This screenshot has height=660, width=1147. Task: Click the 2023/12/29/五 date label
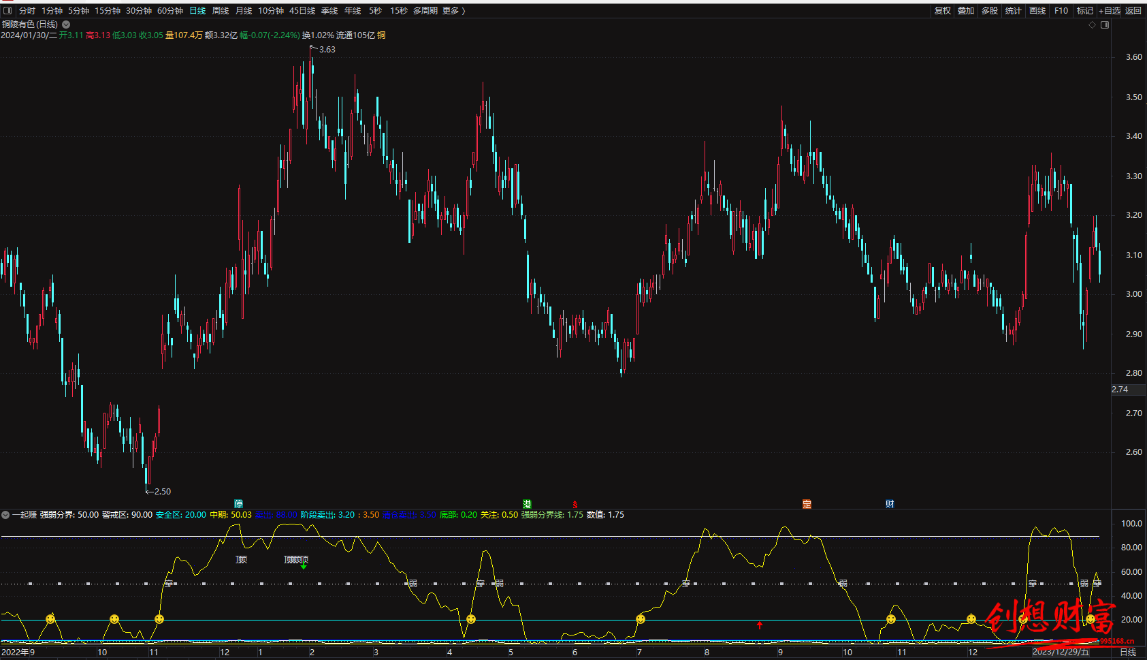coord(1061,652)
